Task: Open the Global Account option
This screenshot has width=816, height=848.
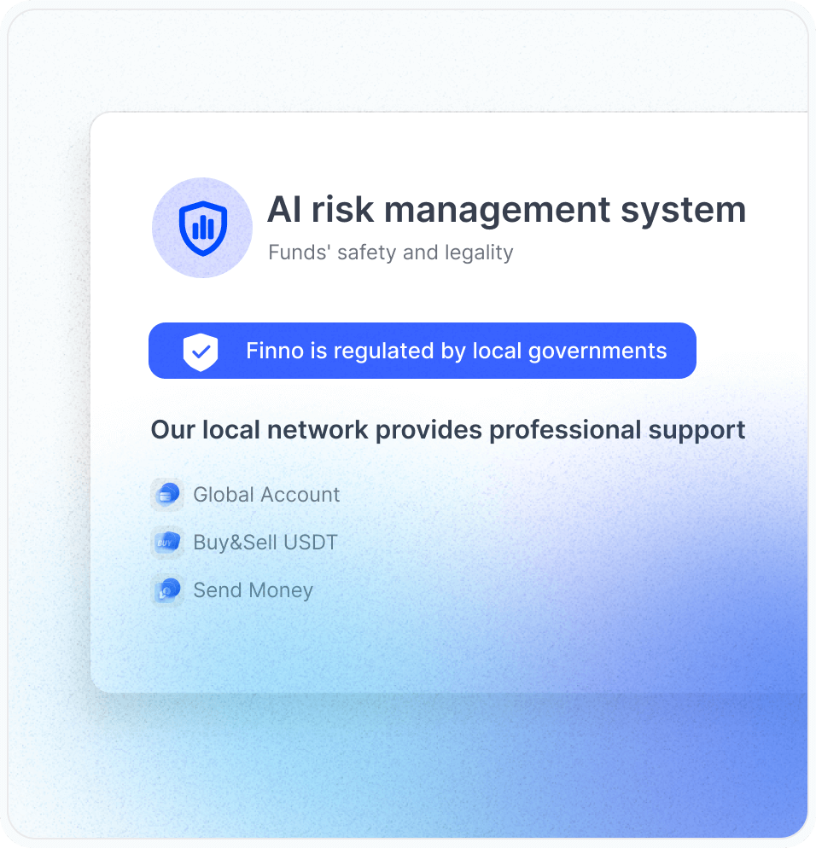Action: click(266, 494)
